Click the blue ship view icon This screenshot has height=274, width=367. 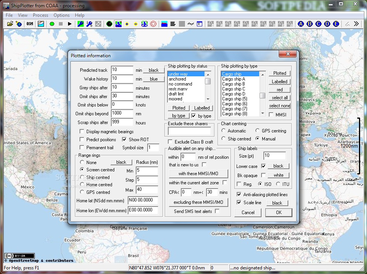(164, 24)
